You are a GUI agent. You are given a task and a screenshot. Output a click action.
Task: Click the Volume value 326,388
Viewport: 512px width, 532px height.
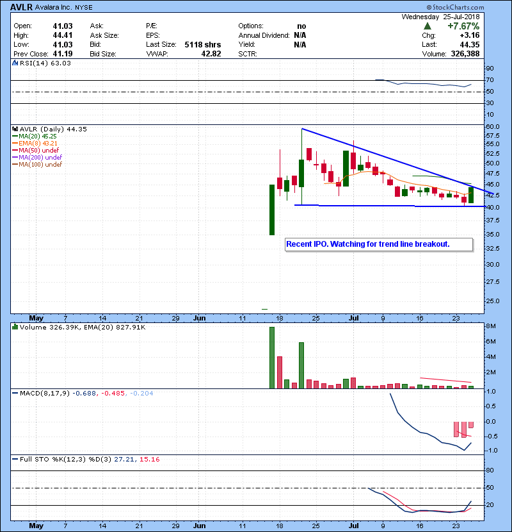pyautogui.click(x=465, y=54)
